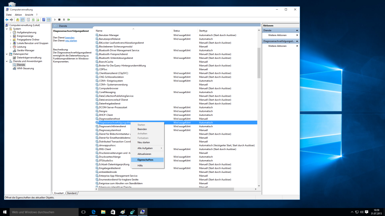Sort by the Starttyp column header
Image resolution: width=385 pixels, height=216 pixels.
coord(228,31)
